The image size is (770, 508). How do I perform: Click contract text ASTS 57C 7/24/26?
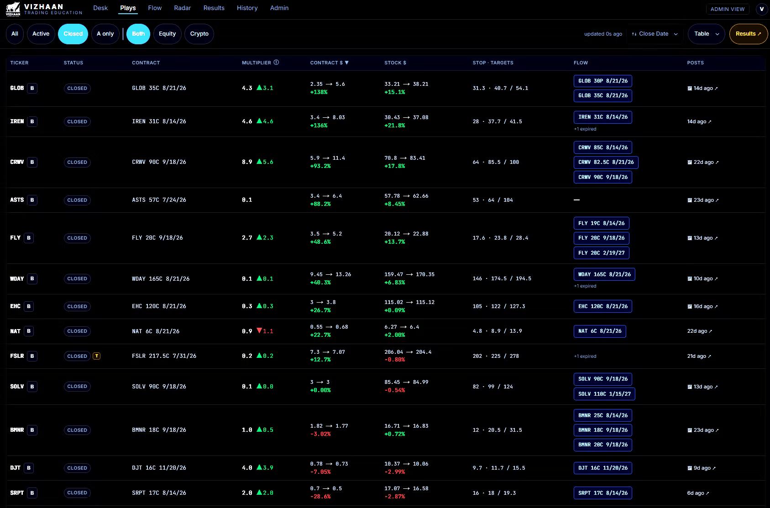[x=159, y=200]
